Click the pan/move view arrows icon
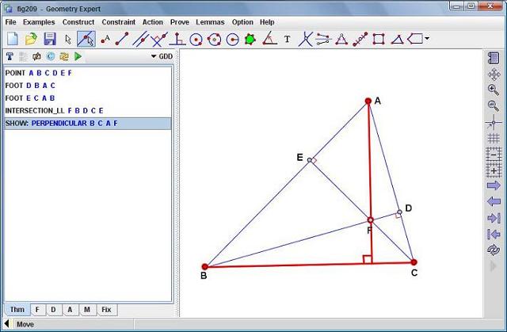 (493, 74)
